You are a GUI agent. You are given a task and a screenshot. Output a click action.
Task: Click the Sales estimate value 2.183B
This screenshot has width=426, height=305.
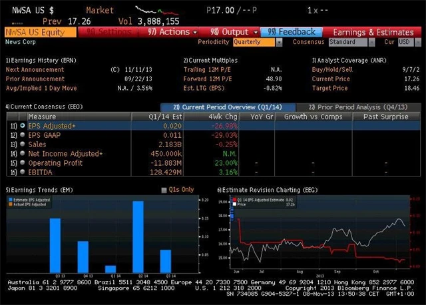click(170, 145)
